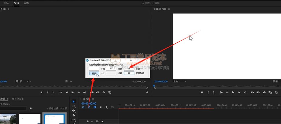
Task: Toggle snap magnet in the timeline
Action: click(89, 107)
